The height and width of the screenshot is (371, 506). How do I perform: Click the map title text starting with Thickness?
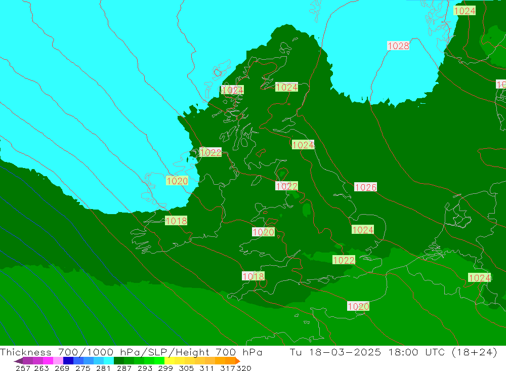[x=131, y=352]
